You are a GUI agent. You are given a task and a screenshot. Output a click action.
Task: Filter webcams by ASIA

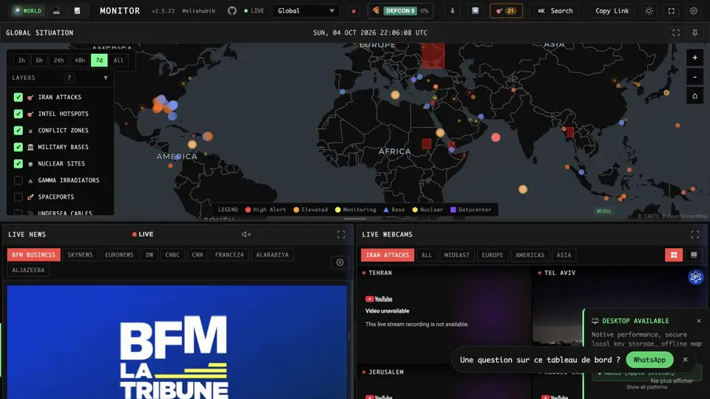(564, 255)
